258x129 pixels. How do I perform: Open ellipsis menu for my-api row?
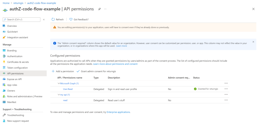coord(226,94)
